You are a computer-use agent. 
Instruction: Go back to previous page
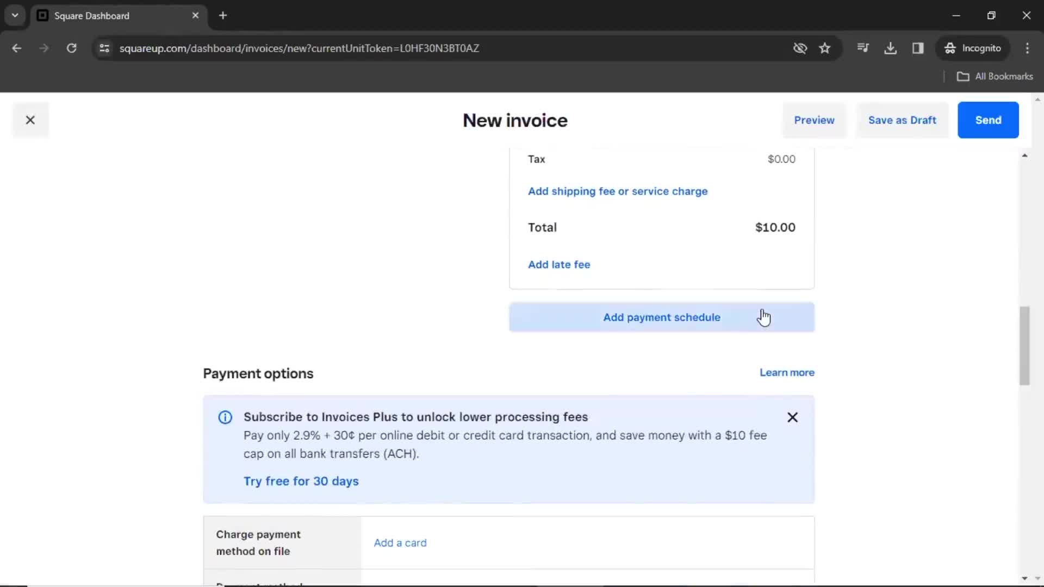click(x=17, y=48)
